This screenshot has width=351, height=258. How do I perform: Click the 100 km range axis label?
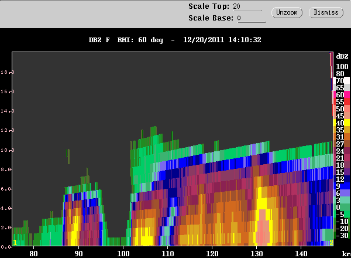(123, 254)
